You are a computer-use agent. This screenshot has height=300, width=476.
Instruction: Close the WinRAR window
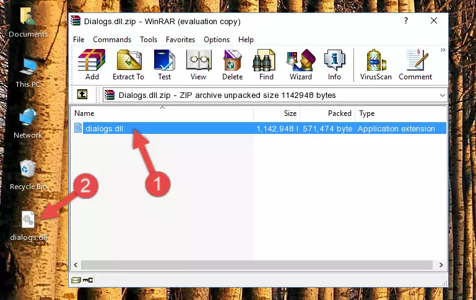(x=434, y=20)
